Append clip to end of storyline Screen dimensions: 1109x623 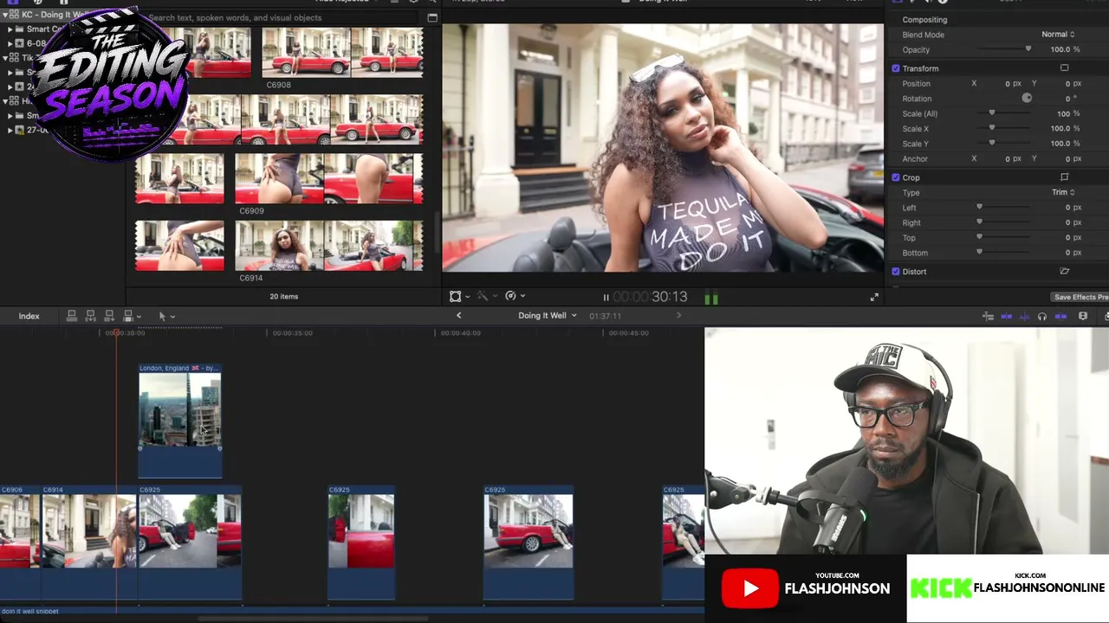(109, 316)
